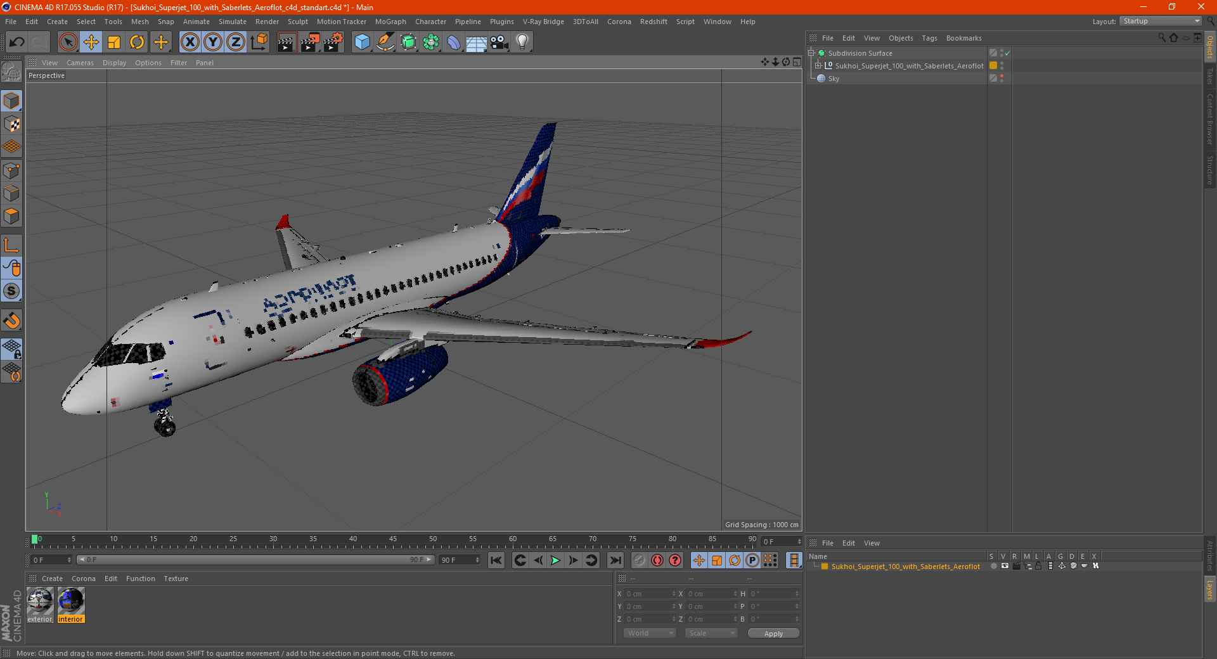Switch to Texture mode icon

point(11,124)
